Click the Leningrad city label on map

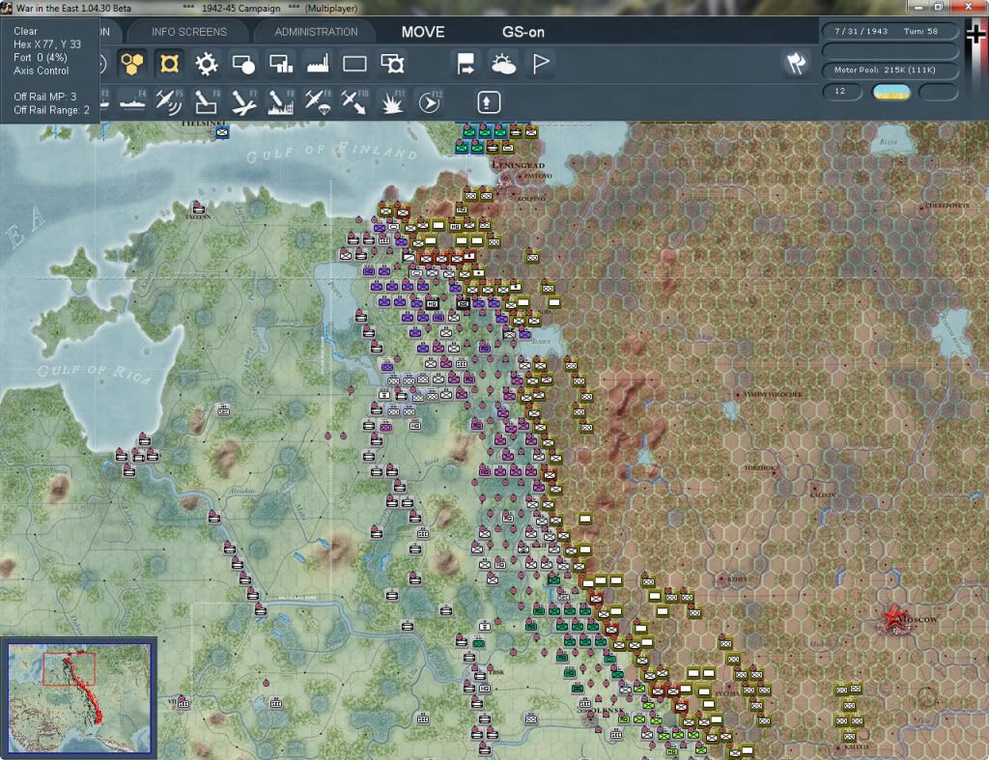[519, 165]
